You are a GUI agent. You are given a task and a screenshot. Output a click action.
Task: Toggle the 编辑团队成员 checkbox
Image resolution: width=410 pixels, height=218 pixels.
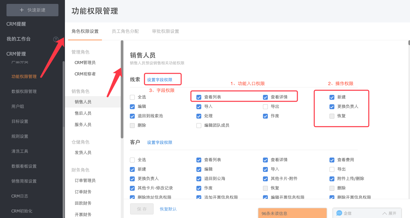click(x=199, y=125)
